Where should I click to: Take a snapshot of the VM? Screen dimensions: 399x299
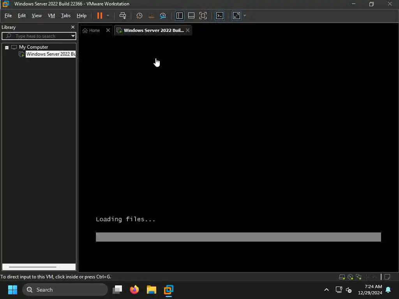coord(139,16)
